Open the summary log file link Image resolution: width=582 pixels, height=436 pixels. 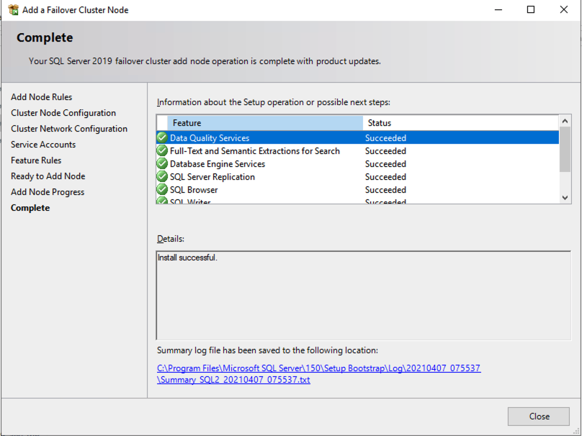click(x=318, y=373)
